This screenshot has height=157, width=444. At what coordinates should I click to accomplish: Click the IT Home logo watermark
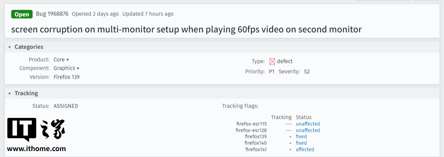point(36,129)
